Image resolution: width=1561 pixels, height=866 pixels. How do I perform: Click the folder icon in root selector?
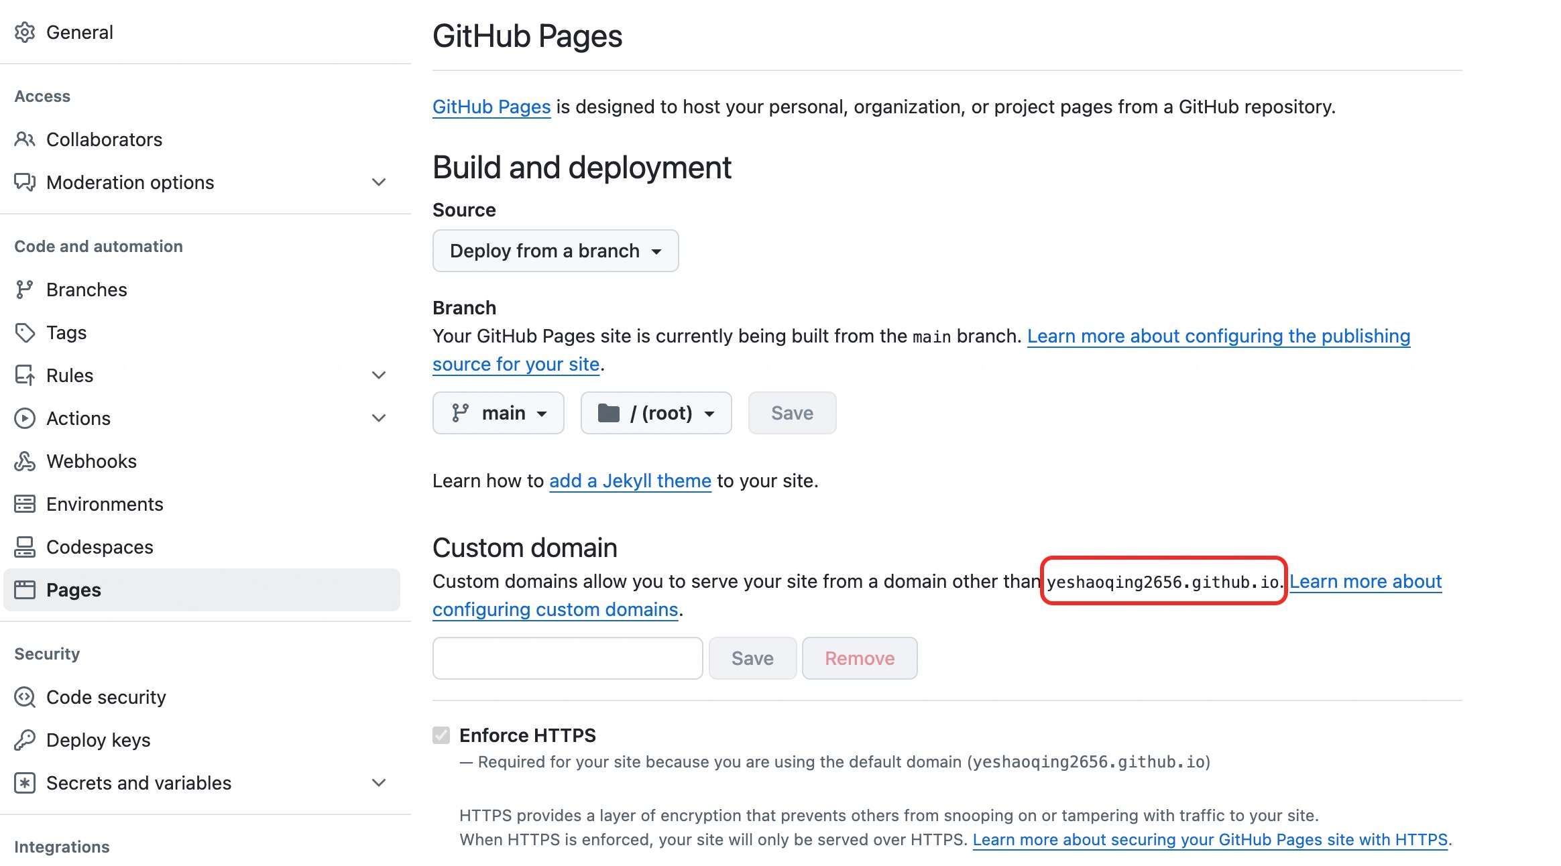click(608, 413)
